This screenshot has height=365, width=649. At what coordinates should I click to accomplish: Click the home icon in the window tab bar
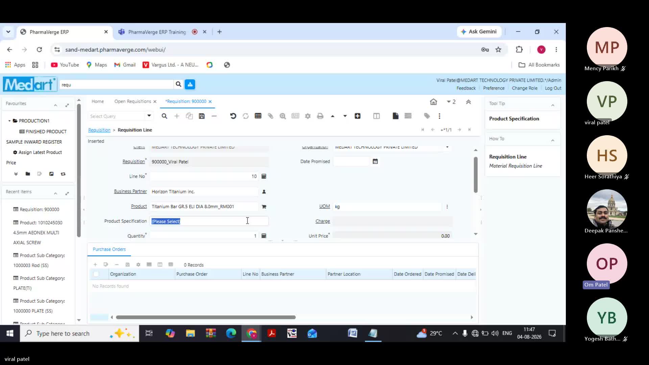click(x=433, y=102)
